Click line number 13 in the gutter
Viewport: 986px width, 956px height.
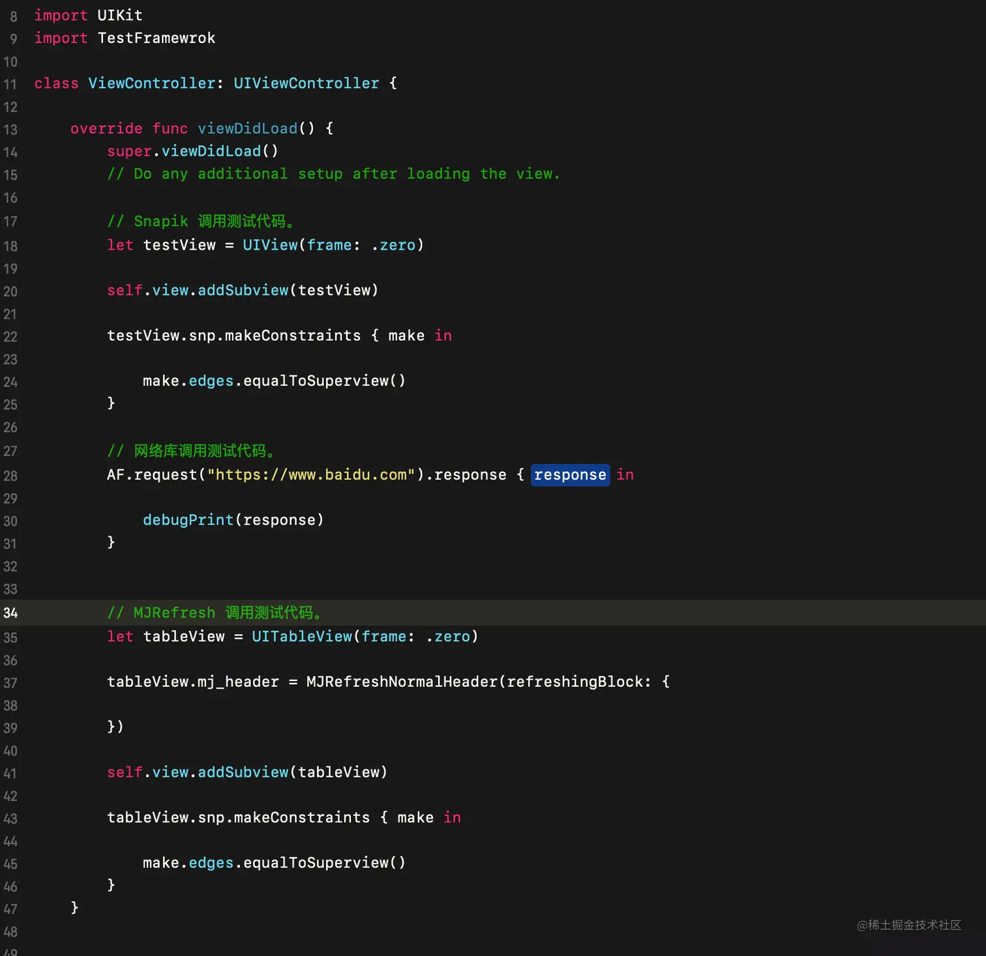coord(10,130)
